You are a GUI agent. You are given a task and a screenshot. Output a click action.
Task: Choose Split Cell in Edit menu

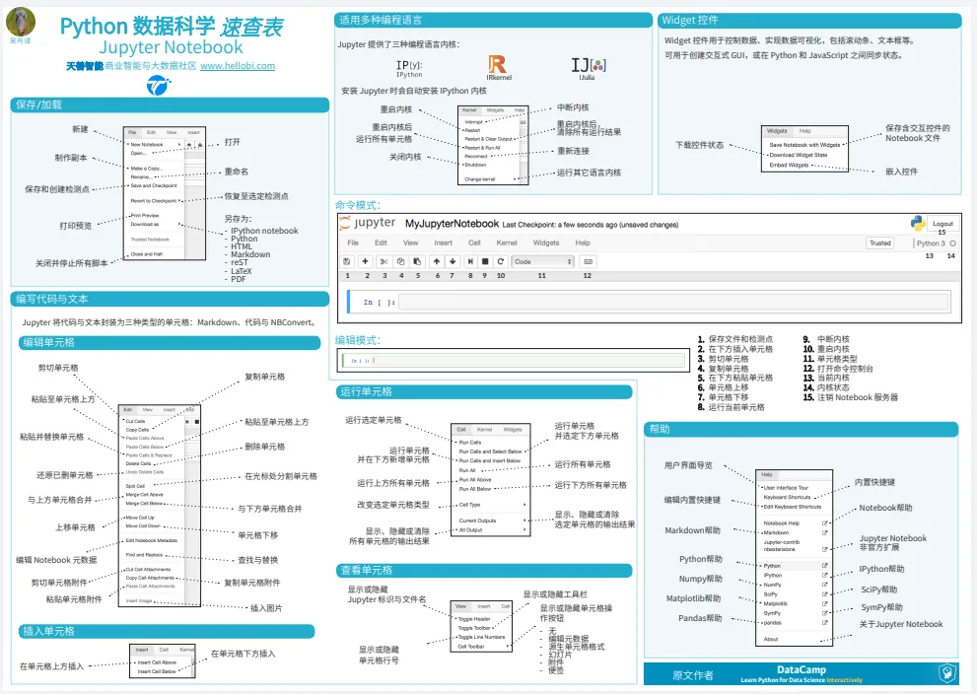(135, 486)
